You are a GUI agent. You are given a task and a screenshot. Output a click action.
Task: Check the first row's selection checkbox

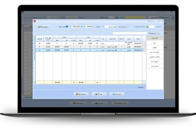pos(145,43)
